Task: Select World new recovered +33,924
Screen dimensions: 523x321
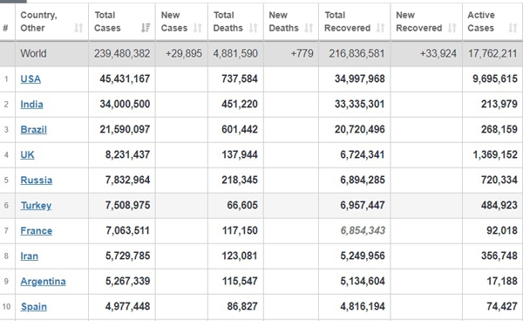Action: point(438,53)
